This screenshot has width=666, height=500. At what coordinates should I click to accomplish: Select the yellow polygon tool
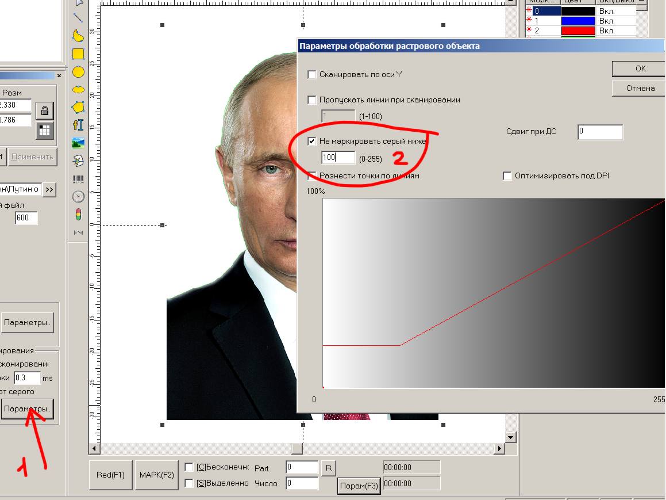tap(78, 107)
